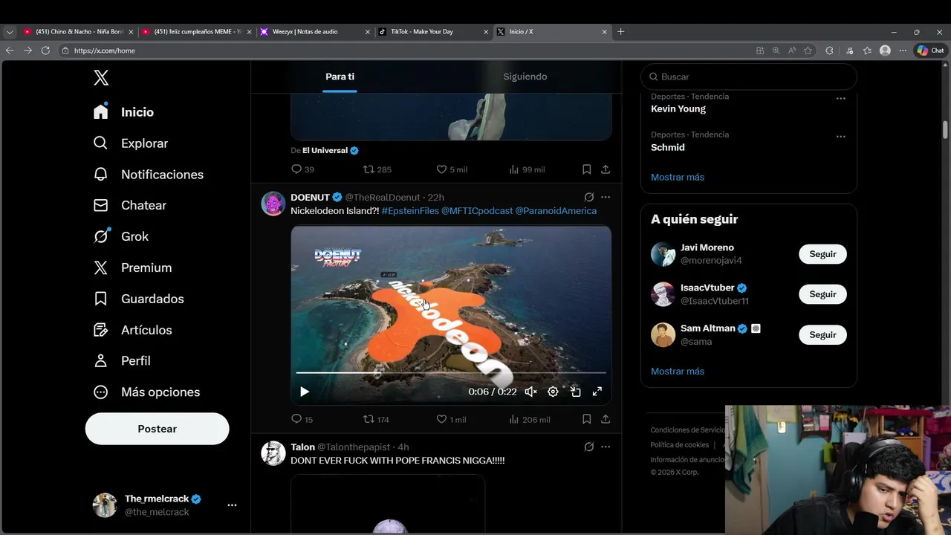The width and height of the screenshot is (951, 535).
Task: Open the @MFTICpodcast mention link
Action: 477,211
